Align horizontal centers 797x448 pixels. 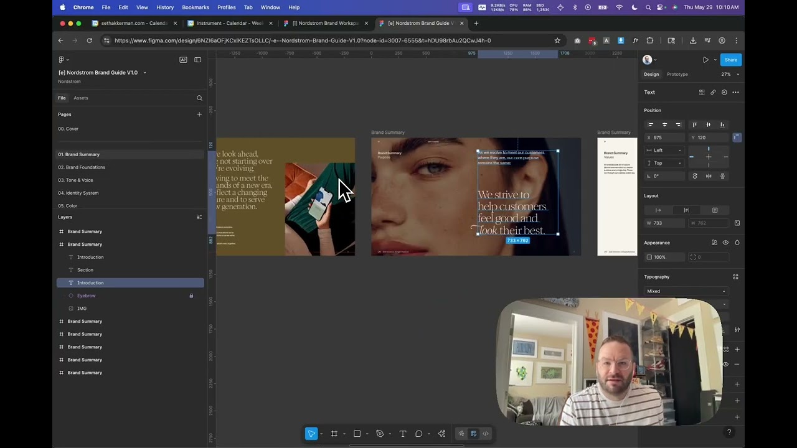click(x=664, y=124)
